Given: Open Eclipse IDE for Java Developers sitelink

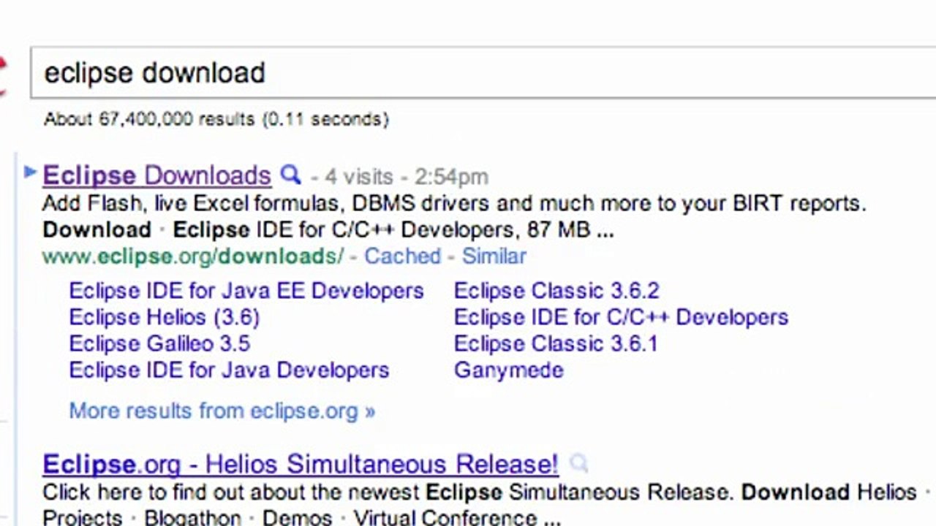Looking at the screenshot, I should point(229,370).
